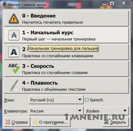Click the bold A icon of module 2
Viewport: 133px width, 131px height.
[14, 52]
